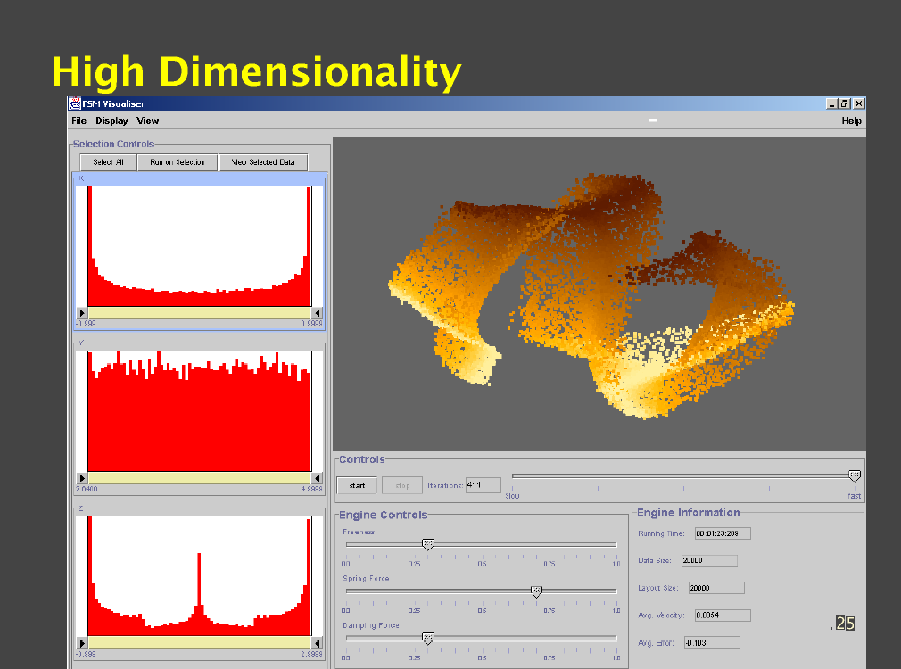Viewport: 901px width, 669px height.
Task: Click the Data Size field
Action: click(709, 560)
